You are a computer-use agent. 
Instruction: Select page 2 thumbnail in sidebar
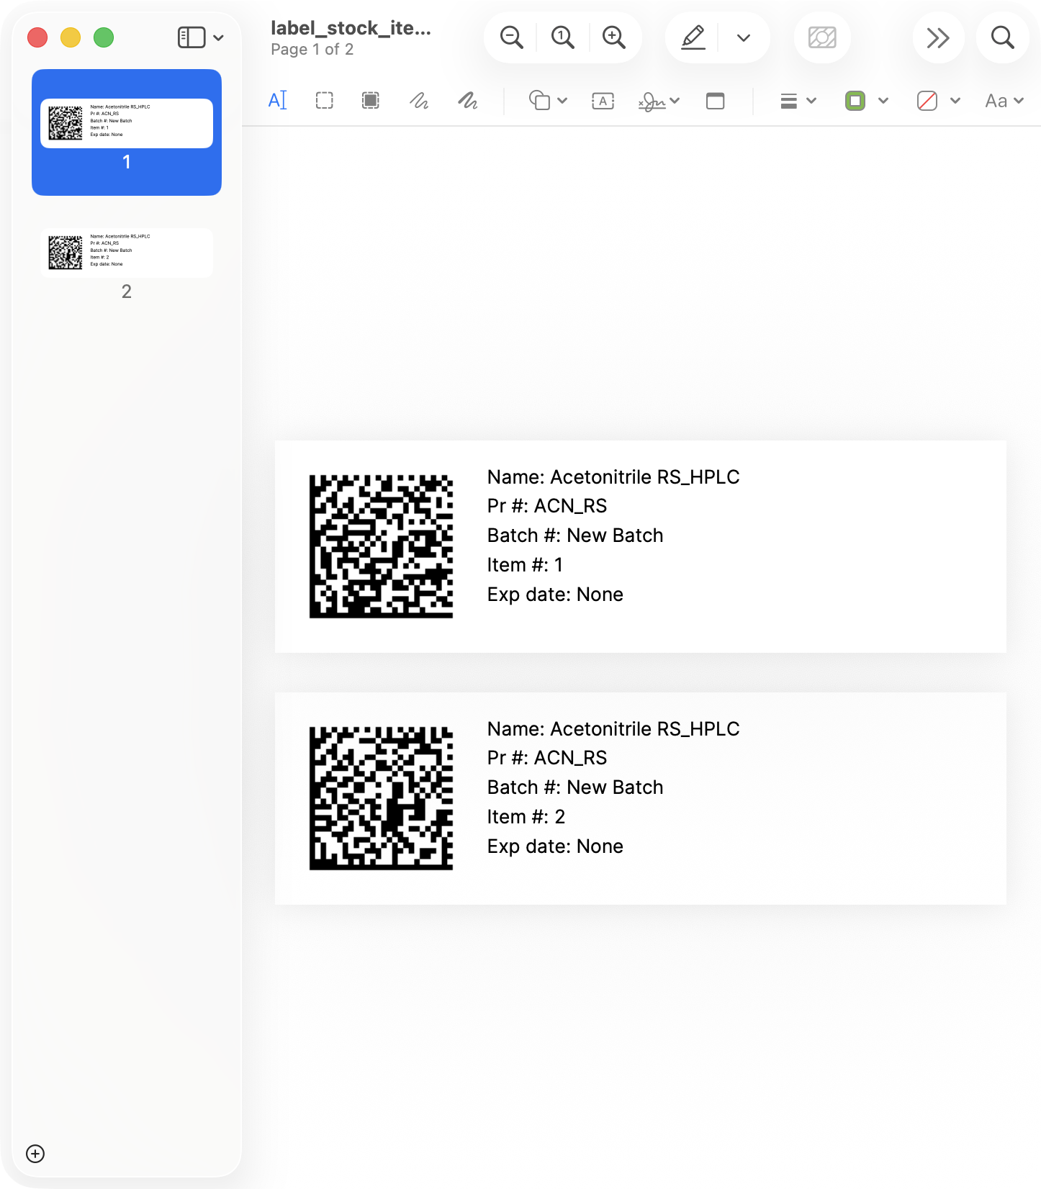(127, 253)
